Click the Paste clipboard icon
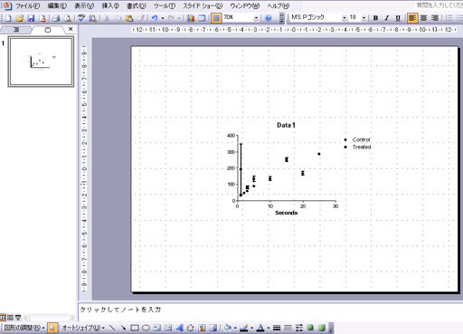Image resolution: width=463 pixels, height=334 pixels. coord(129,18)
